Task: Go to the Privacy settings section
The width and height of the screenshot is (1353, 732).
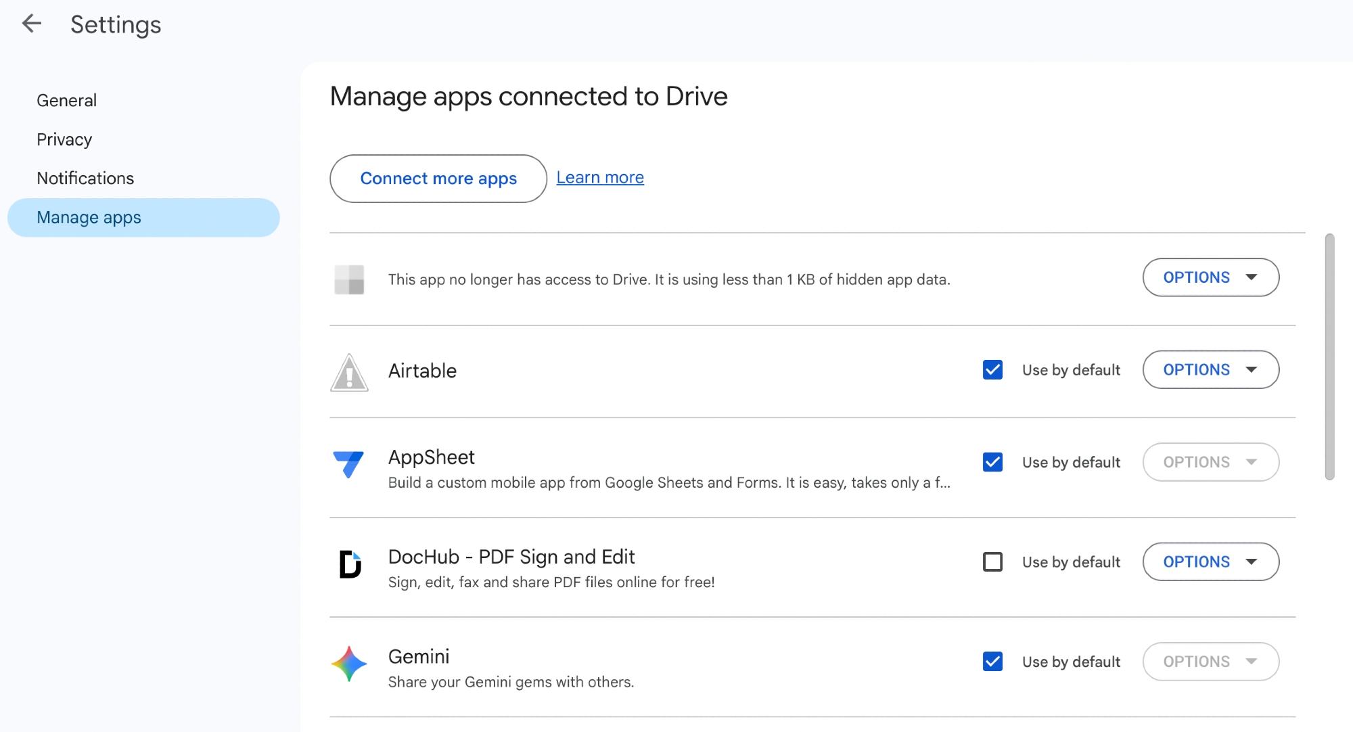Action: pos(64,139)
